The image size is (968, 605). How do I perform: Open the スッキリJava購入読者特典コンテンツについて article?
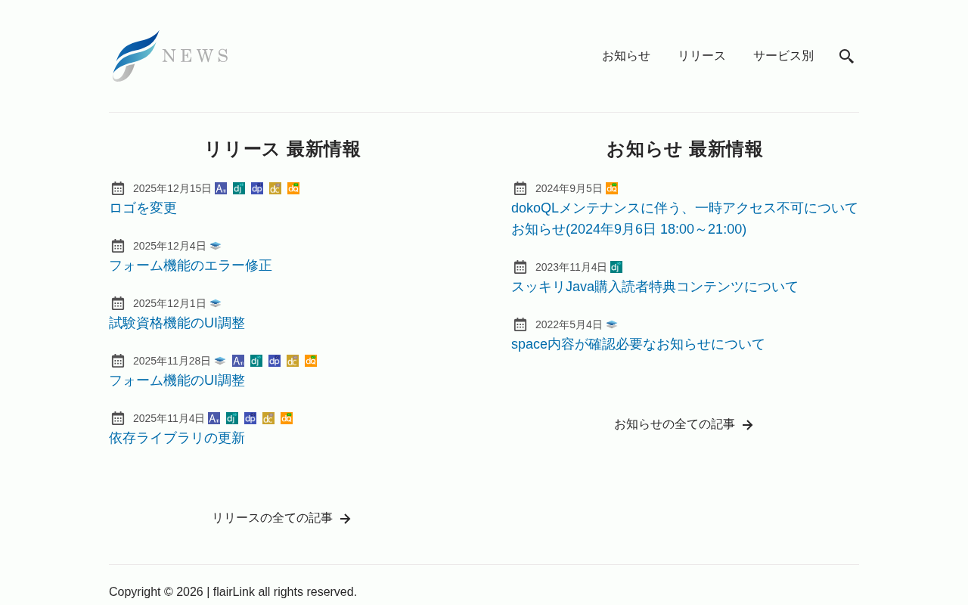(655, 287)
